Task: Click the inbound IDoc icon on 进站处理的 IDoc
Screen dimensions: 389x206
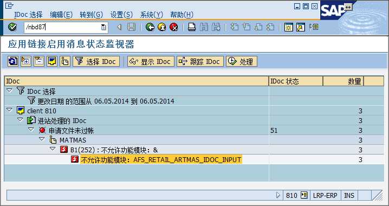Action: (31, 120)
